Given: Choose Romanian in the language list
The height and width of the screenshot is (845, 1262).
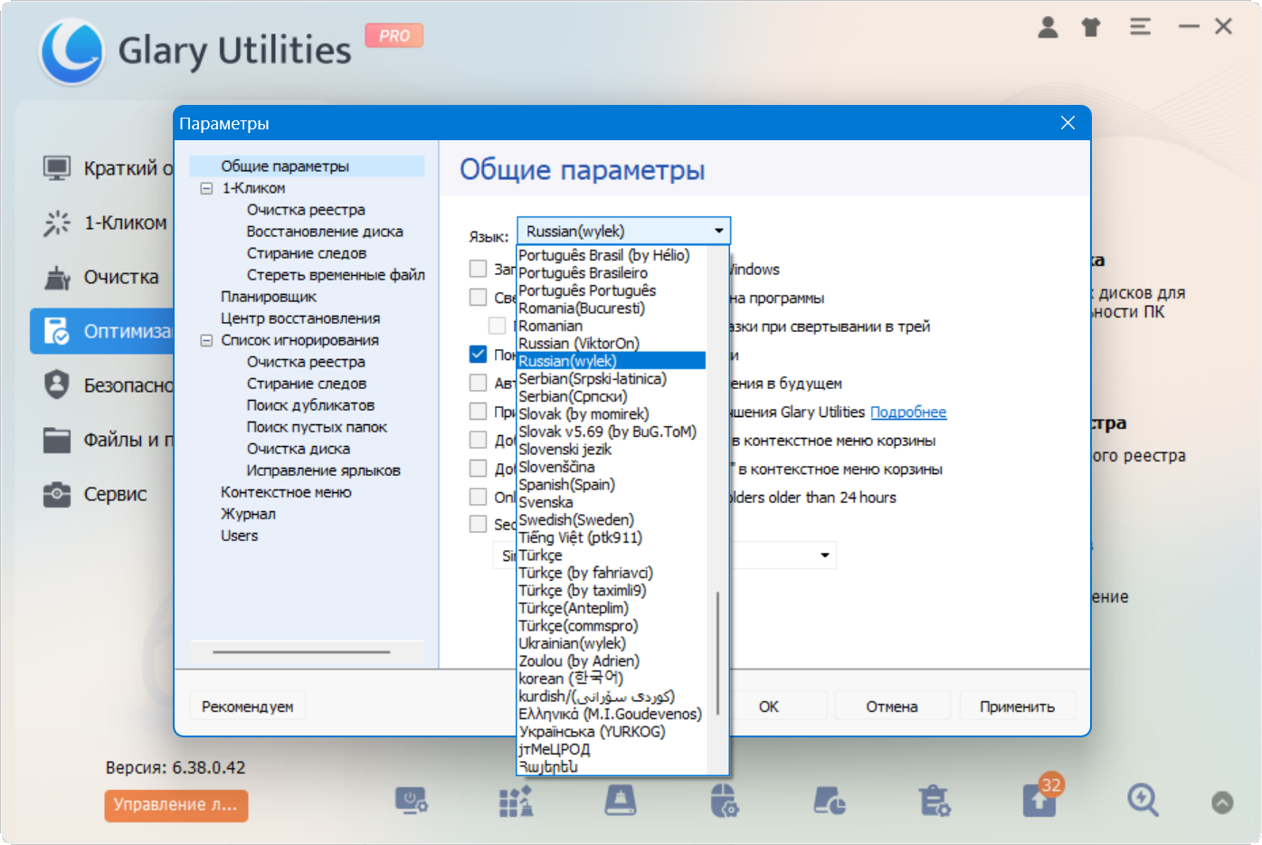Looking at the screenshot, I should click(x=550, y=326).
